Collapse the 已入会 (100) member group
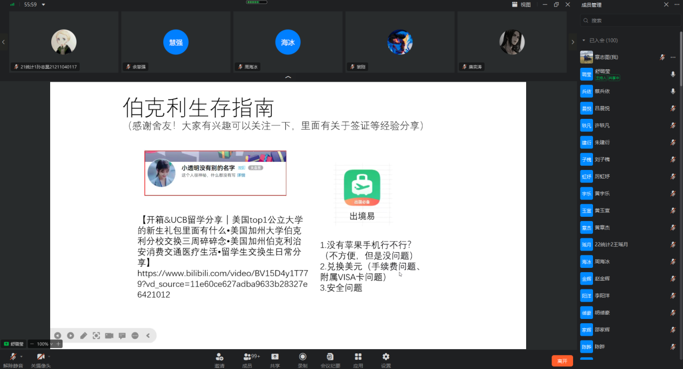683x369 pixels. click(584, 40)
